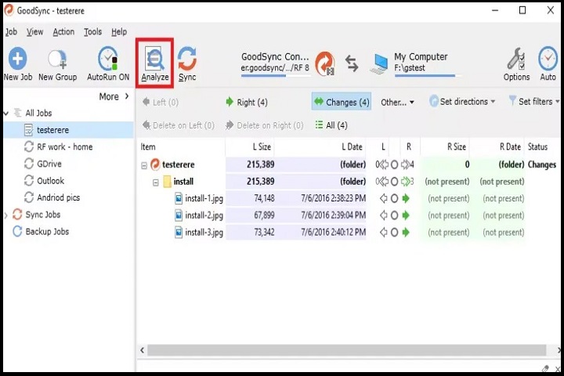The width and height of the screenshot is (564, 376).
Task: Switch to All (4) view
Action: click(331, 125)
